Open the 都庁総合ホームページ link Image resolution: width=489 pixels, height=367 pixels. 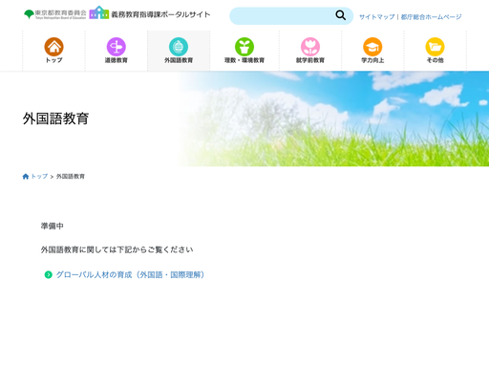pyautogui.click(x=431, y=17)
